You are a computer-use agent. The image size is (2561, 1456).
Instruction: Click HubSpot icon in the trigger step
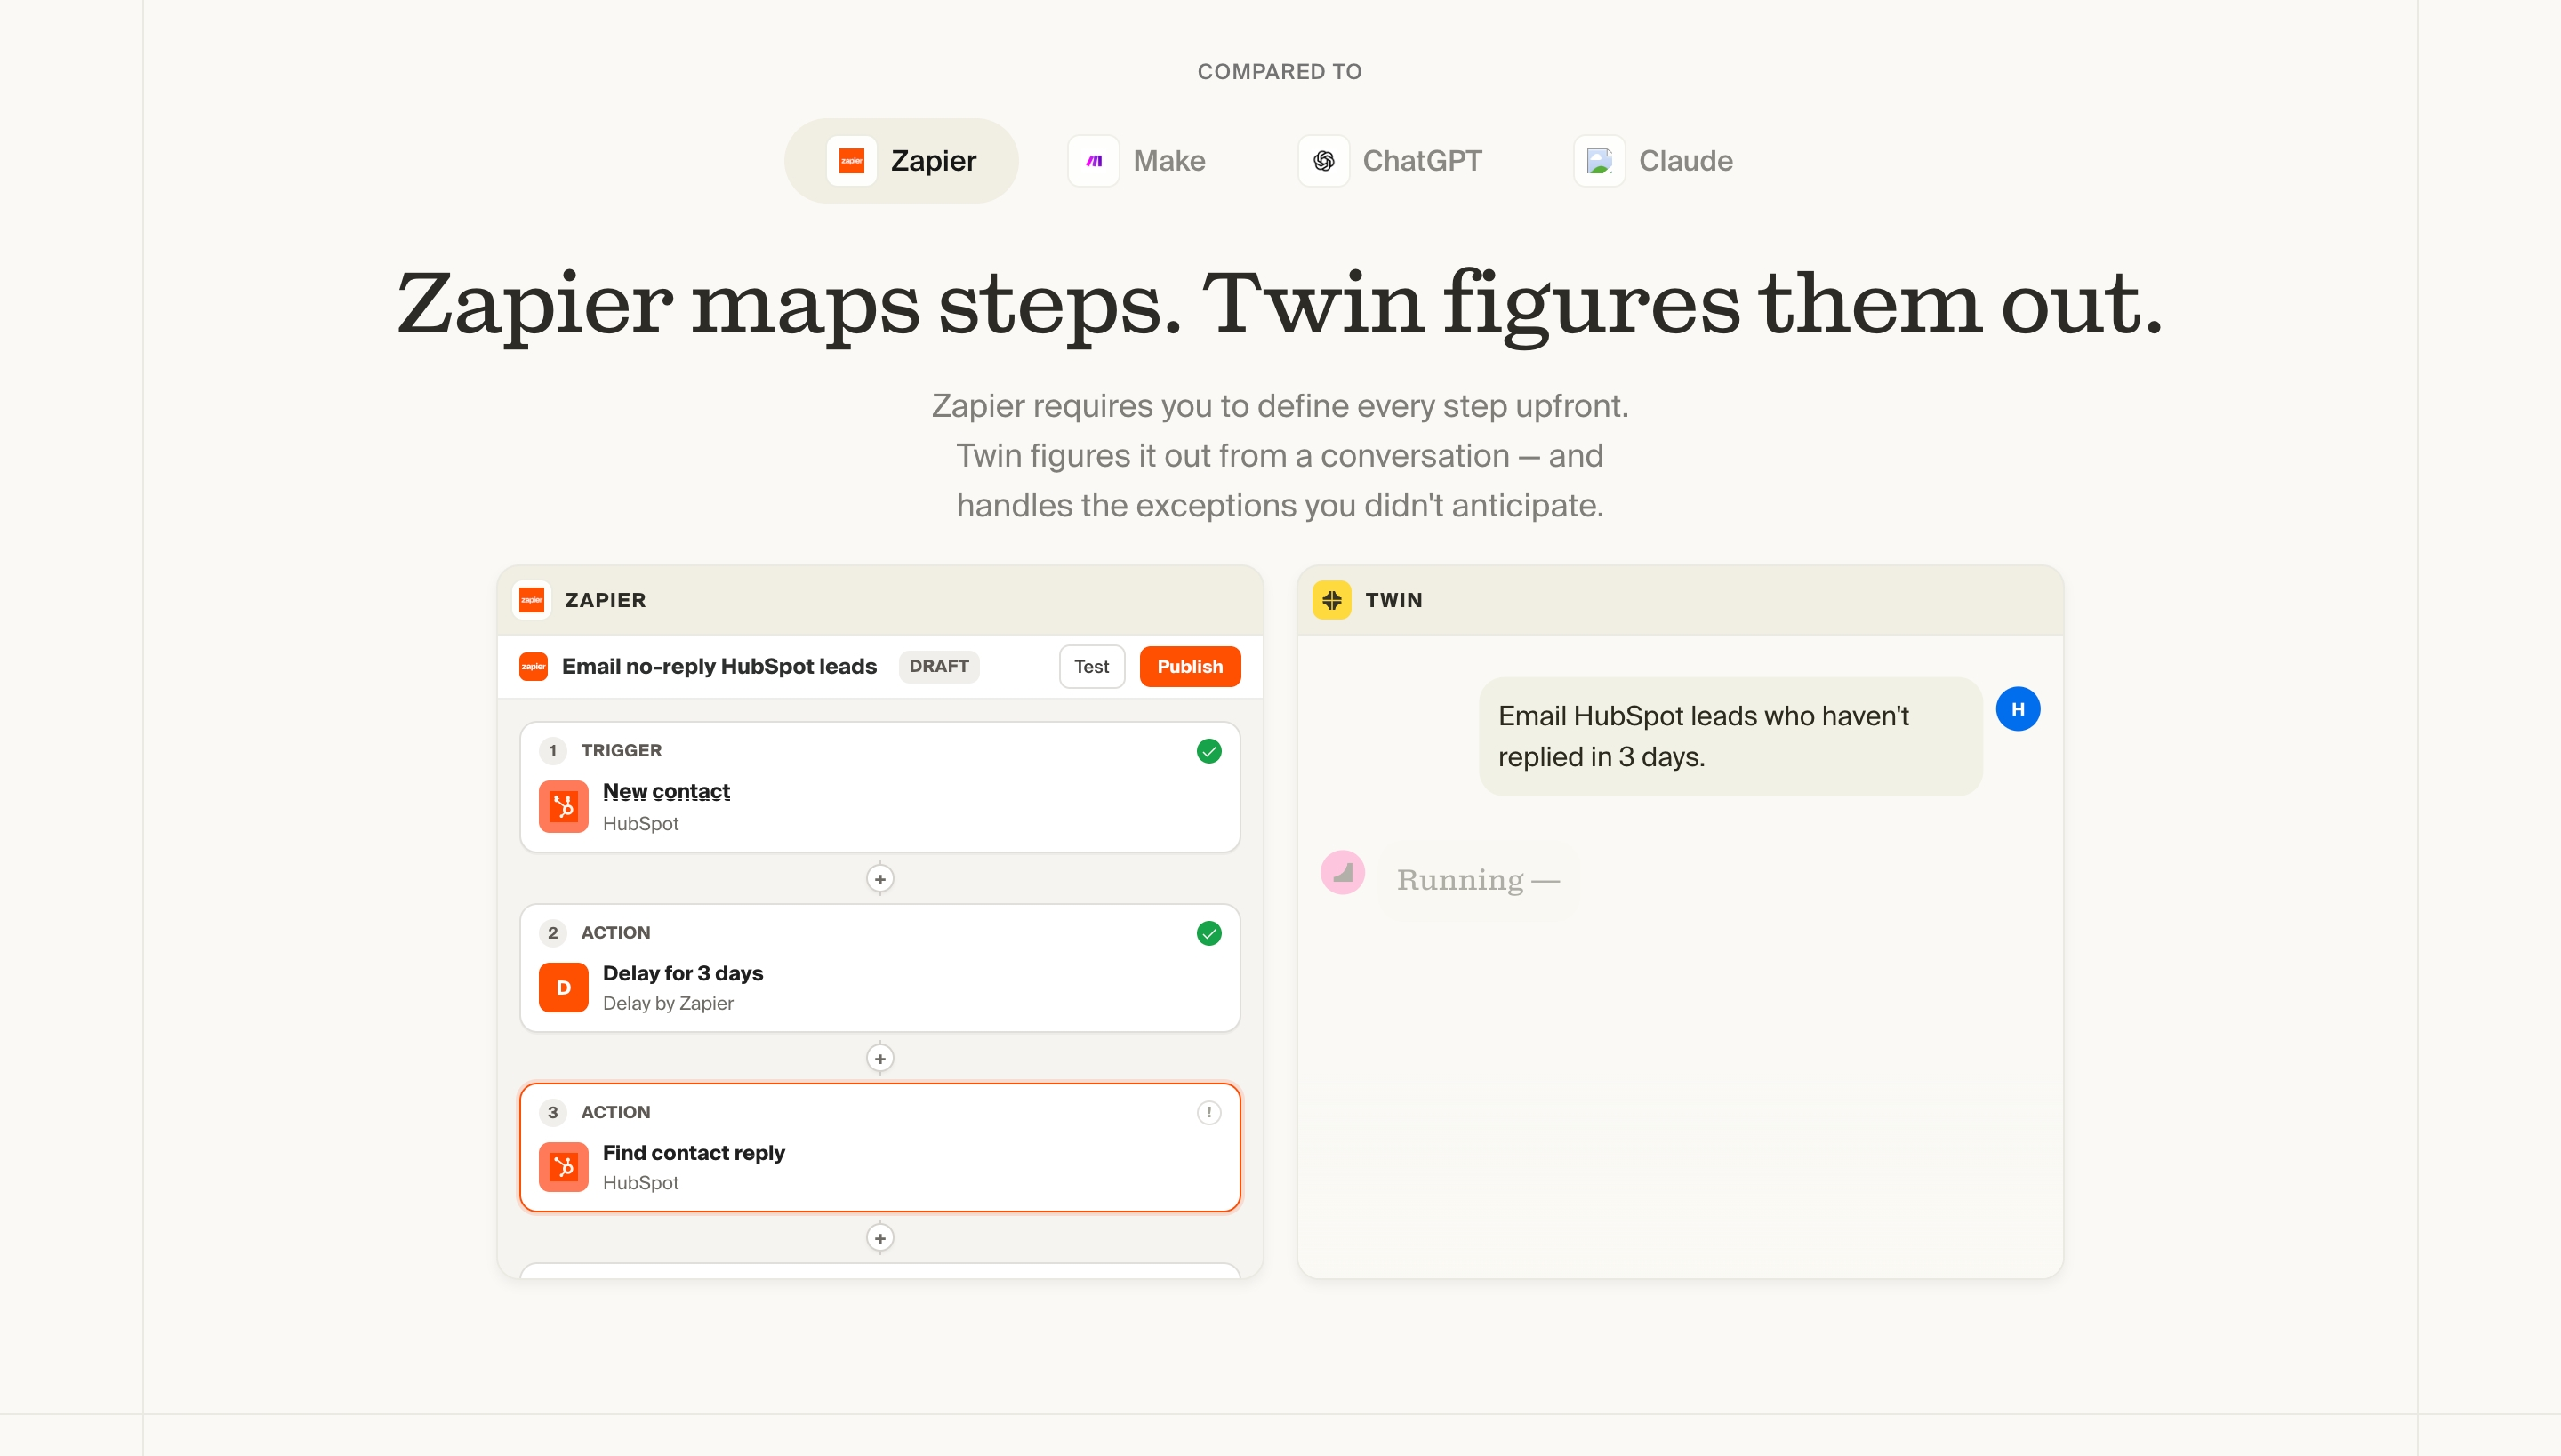click(x=563, y=806)
